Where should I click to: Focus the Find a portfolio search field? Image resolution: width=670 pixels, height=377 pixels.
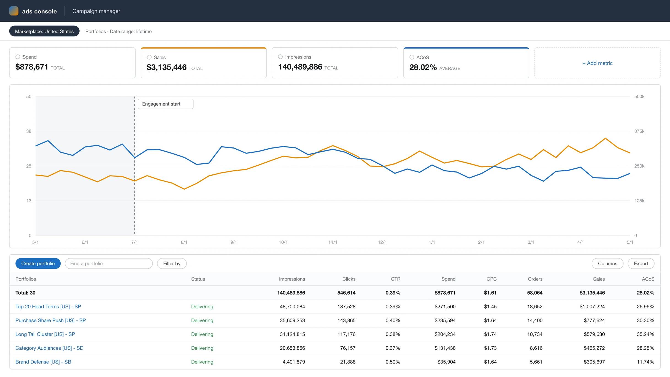pos(109,263)
